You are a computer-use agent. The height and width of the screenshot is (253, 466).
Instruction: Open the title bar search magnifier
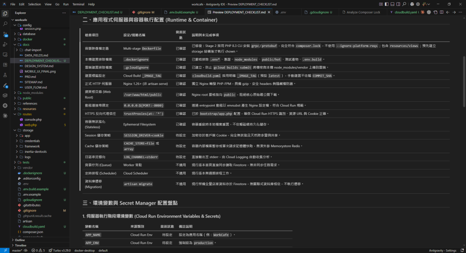tap(404, 4)
